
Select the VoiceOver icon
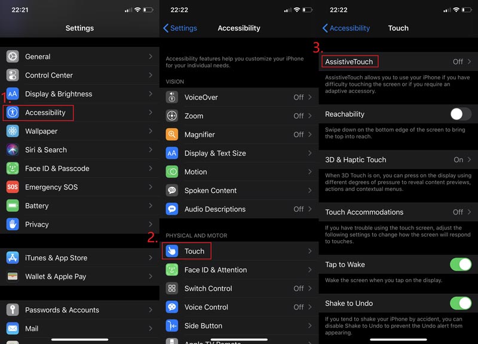172,97
